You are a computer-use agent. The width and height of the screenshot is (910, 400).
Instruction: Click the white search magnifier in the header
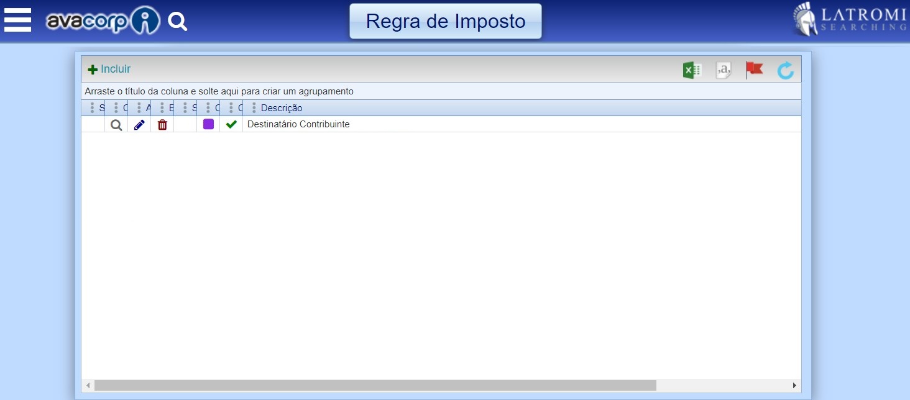pos(178,22)
